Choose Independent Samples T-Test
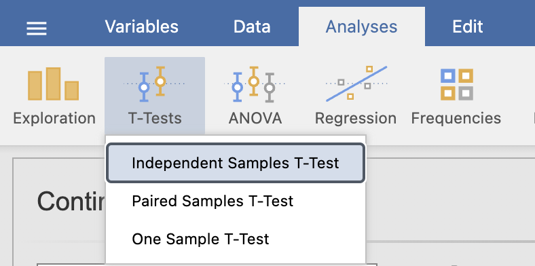Screen dimensions: 535x266 (x=236, y=163)
